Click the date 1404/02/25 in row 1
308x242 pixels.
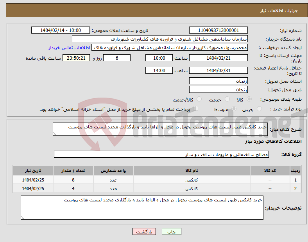click(33, 180)
